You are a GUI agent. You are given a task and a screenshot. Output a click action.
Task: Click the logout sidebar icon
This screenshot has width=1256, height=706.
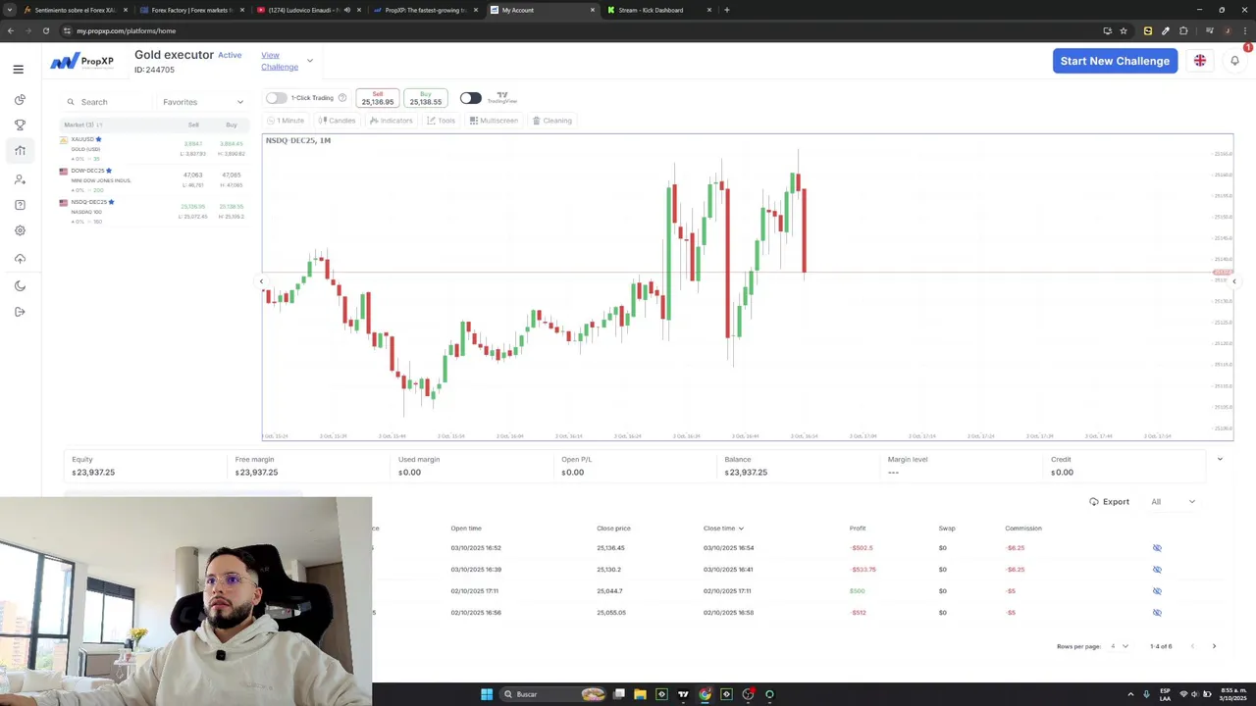tap(20, 312)
